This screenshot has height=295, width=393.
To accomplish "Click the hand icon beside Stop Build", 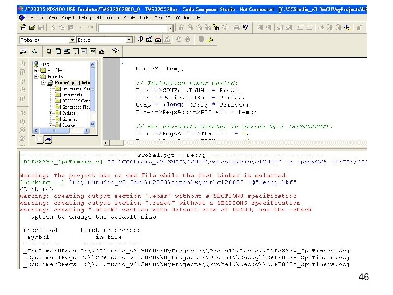I will click(x=178, y=39).
